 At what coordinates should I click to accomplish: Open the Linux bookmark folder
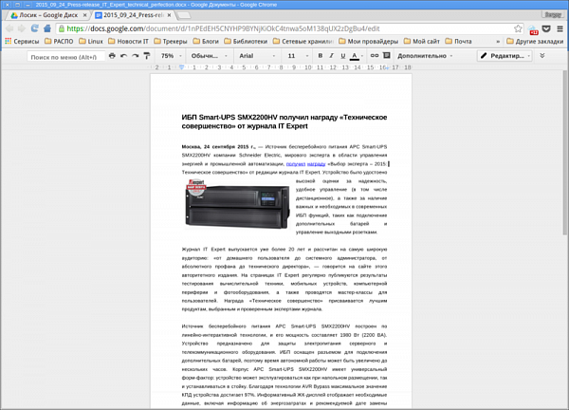tap(91, 42)
